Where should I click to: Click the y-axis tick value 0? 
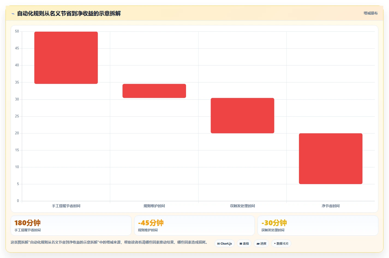point(18,201)
